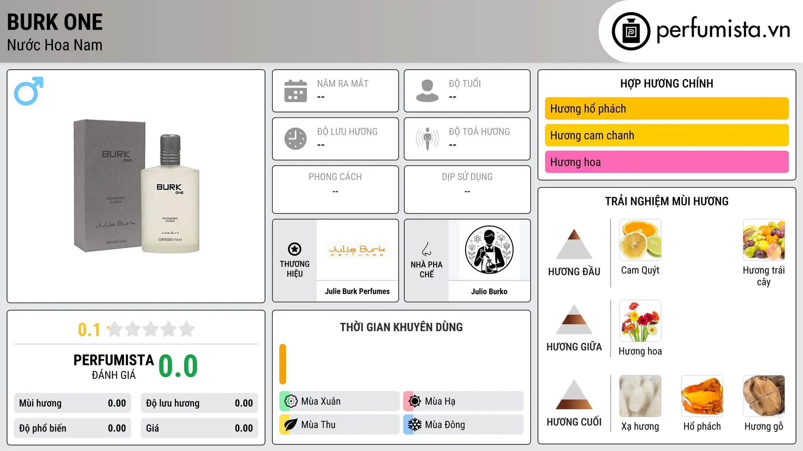
Task: Click the perfumer illustration avatar
Action: (489, 250)
